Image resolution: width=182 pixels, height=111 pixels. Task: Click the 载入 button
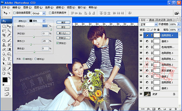pos(63,33)
